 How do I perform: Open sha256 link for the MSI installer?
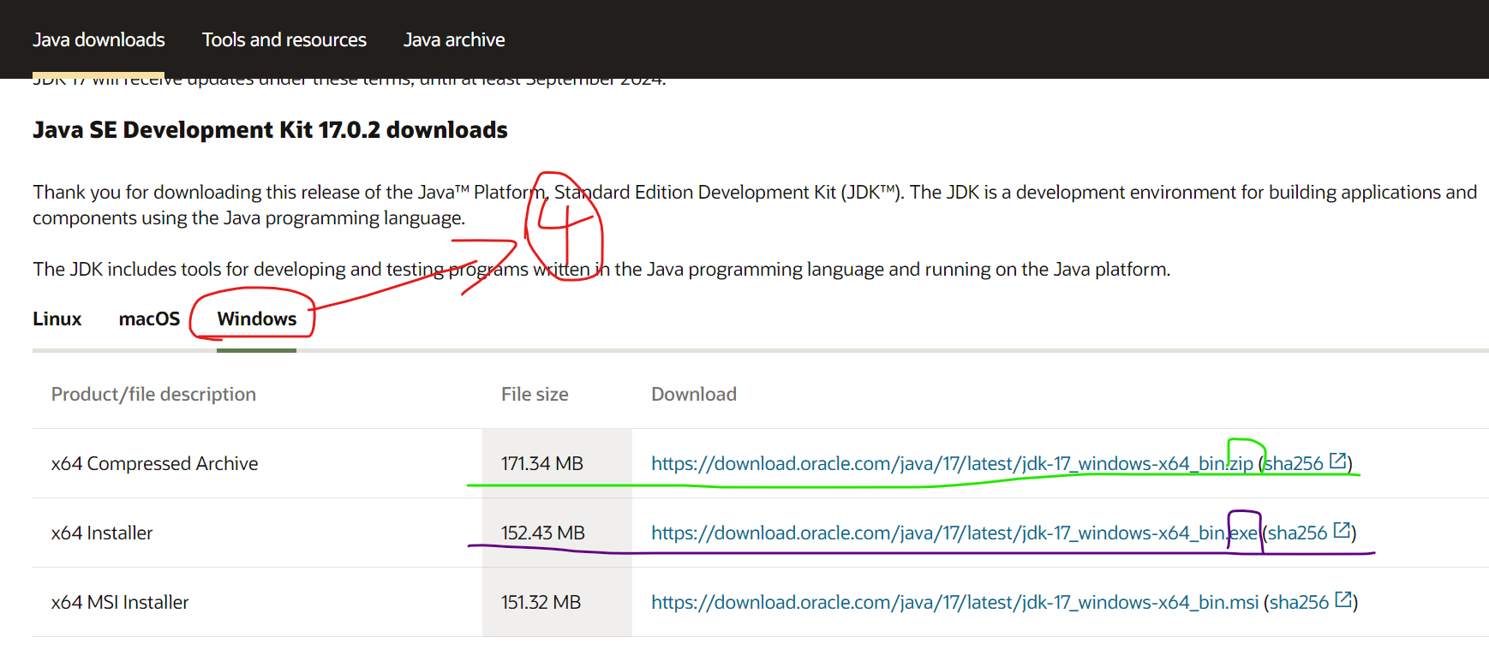(x=1300, y=602)
